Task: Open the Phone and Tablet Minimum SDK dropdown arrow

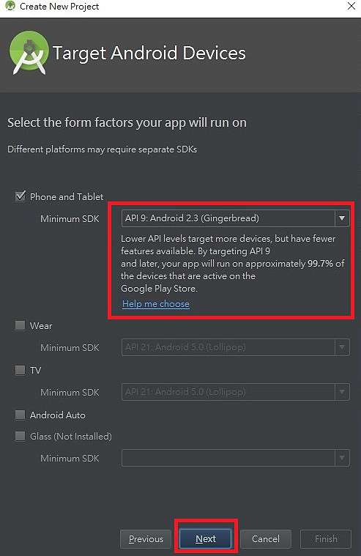Action: (x=342, y=218)
